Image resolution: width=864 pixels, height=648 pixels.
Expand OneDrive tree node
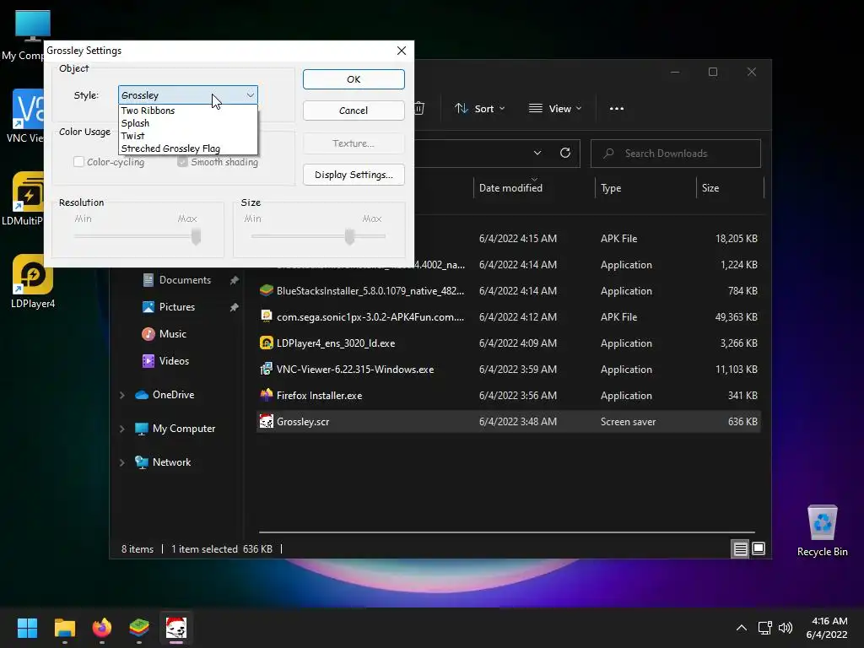click(x=121, y=395)
